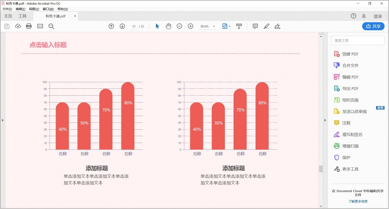Click the page number field showing 21
Viewport: 389px width, 209px height.
134,26
